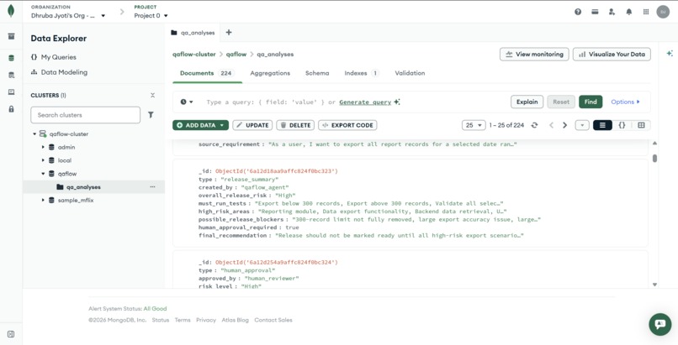The width and height of the screenshot is (678, 345).
Task: Open the user avatar menu
Action: (x=663, y=12)
